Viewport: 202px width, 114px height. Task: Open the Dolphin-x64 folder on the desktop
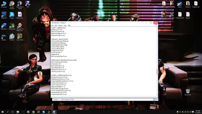[196, 4]
